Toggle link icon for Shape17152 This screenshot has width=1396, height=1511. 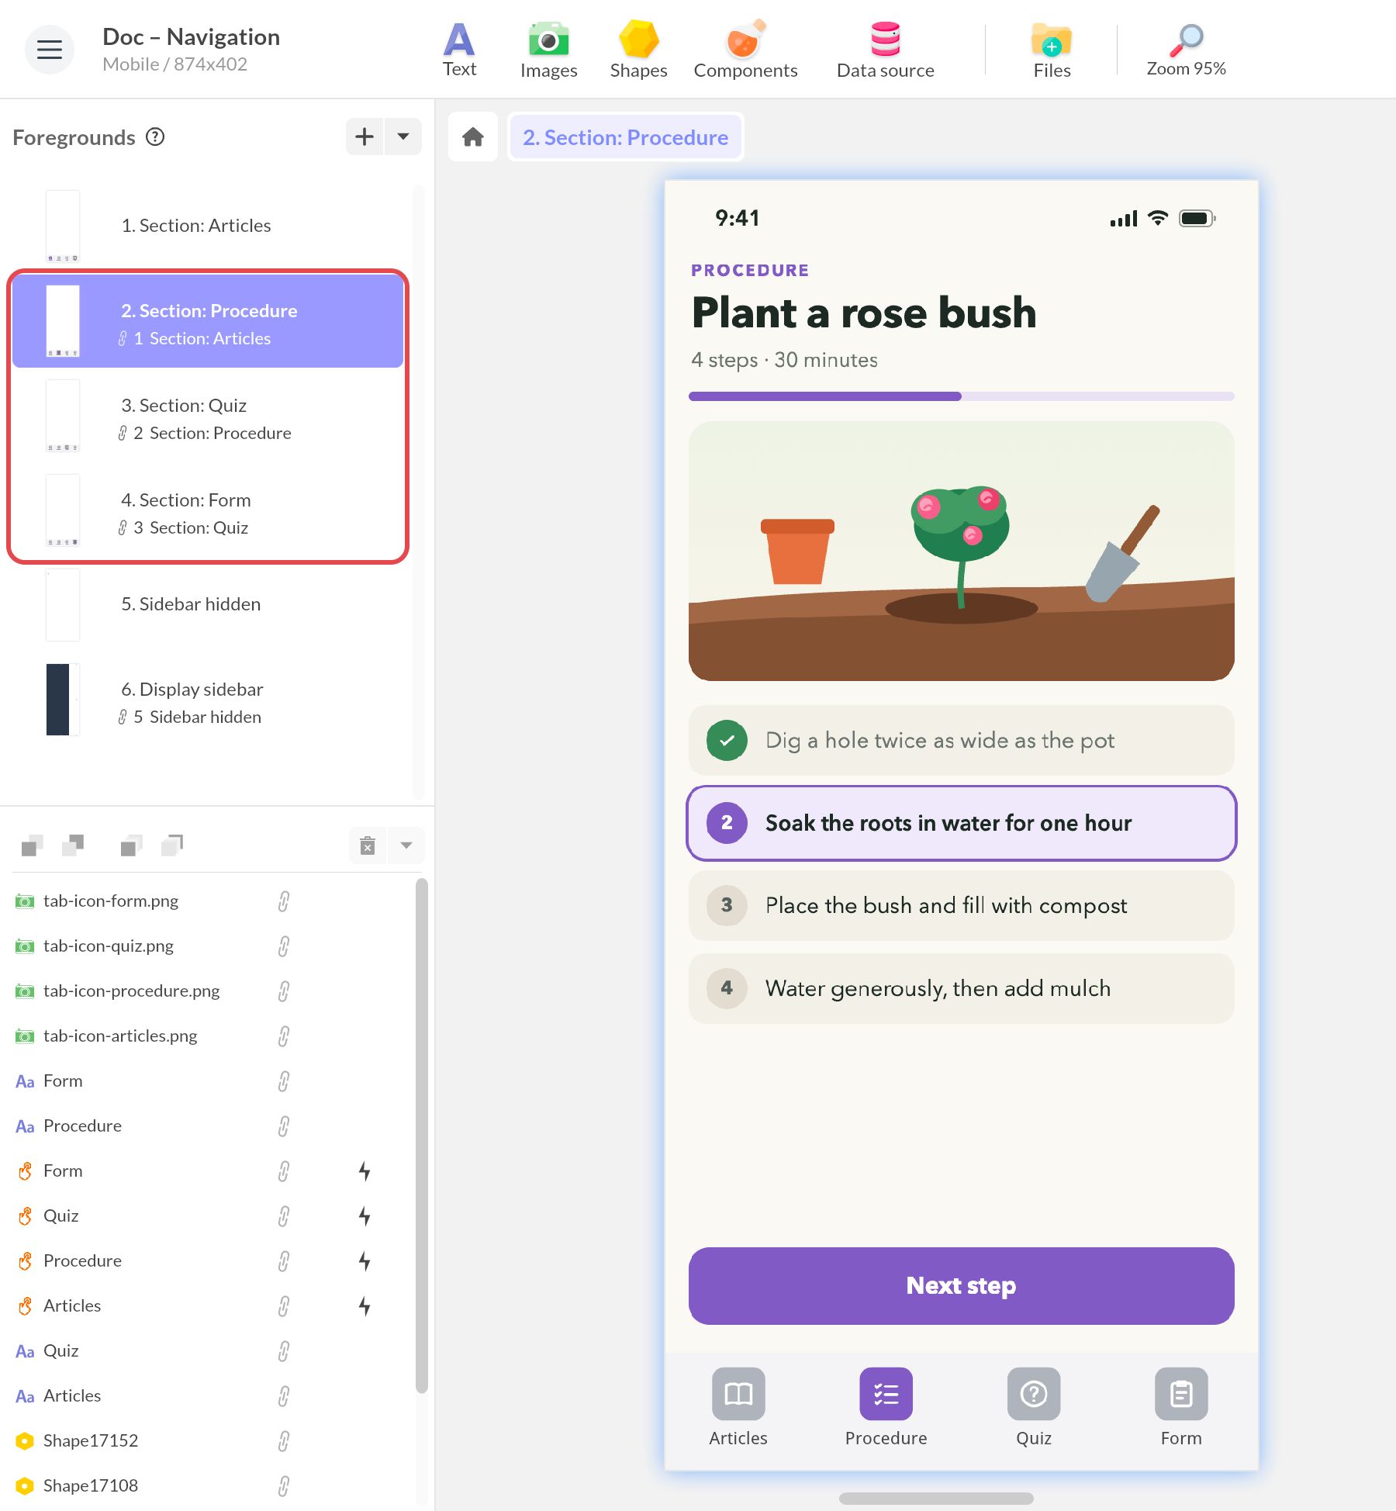point(284,1441)
